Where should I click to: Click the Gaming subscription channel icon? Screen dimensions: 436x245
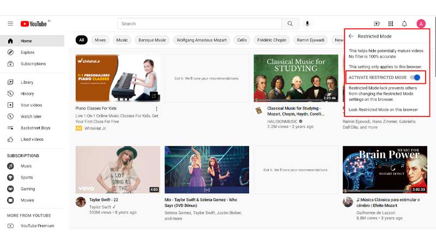pyautogui.click(x=10, y=188)
